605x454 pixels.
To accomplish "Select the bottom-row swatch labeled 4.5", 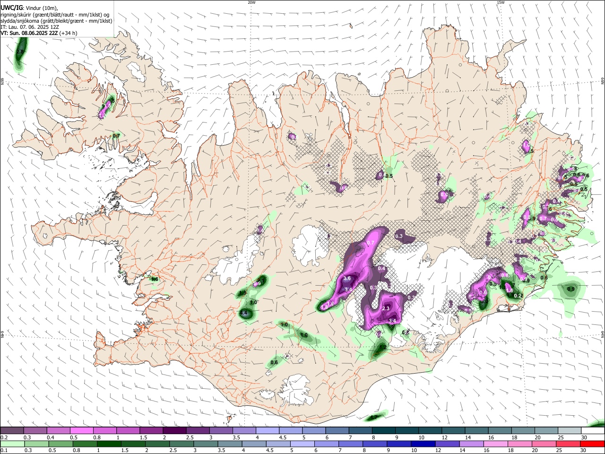I will pos(278,444).
